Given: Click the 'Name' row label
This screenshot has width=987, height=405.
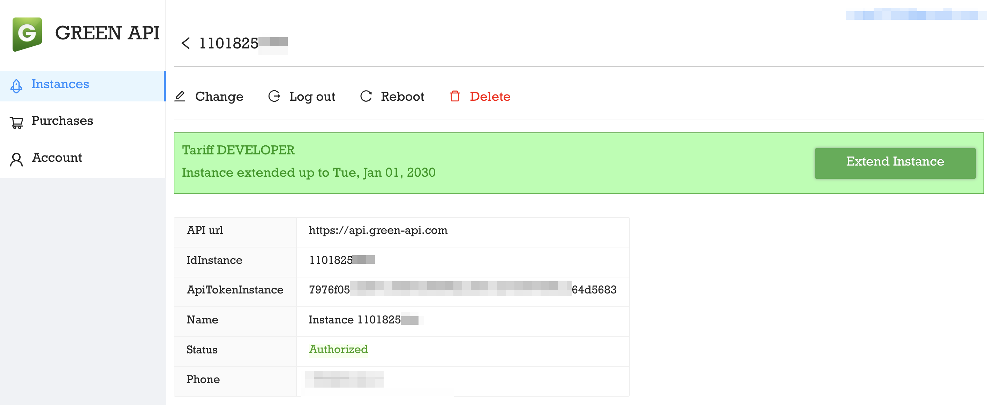Looking at the screenshot, I should tap(202, 320).
